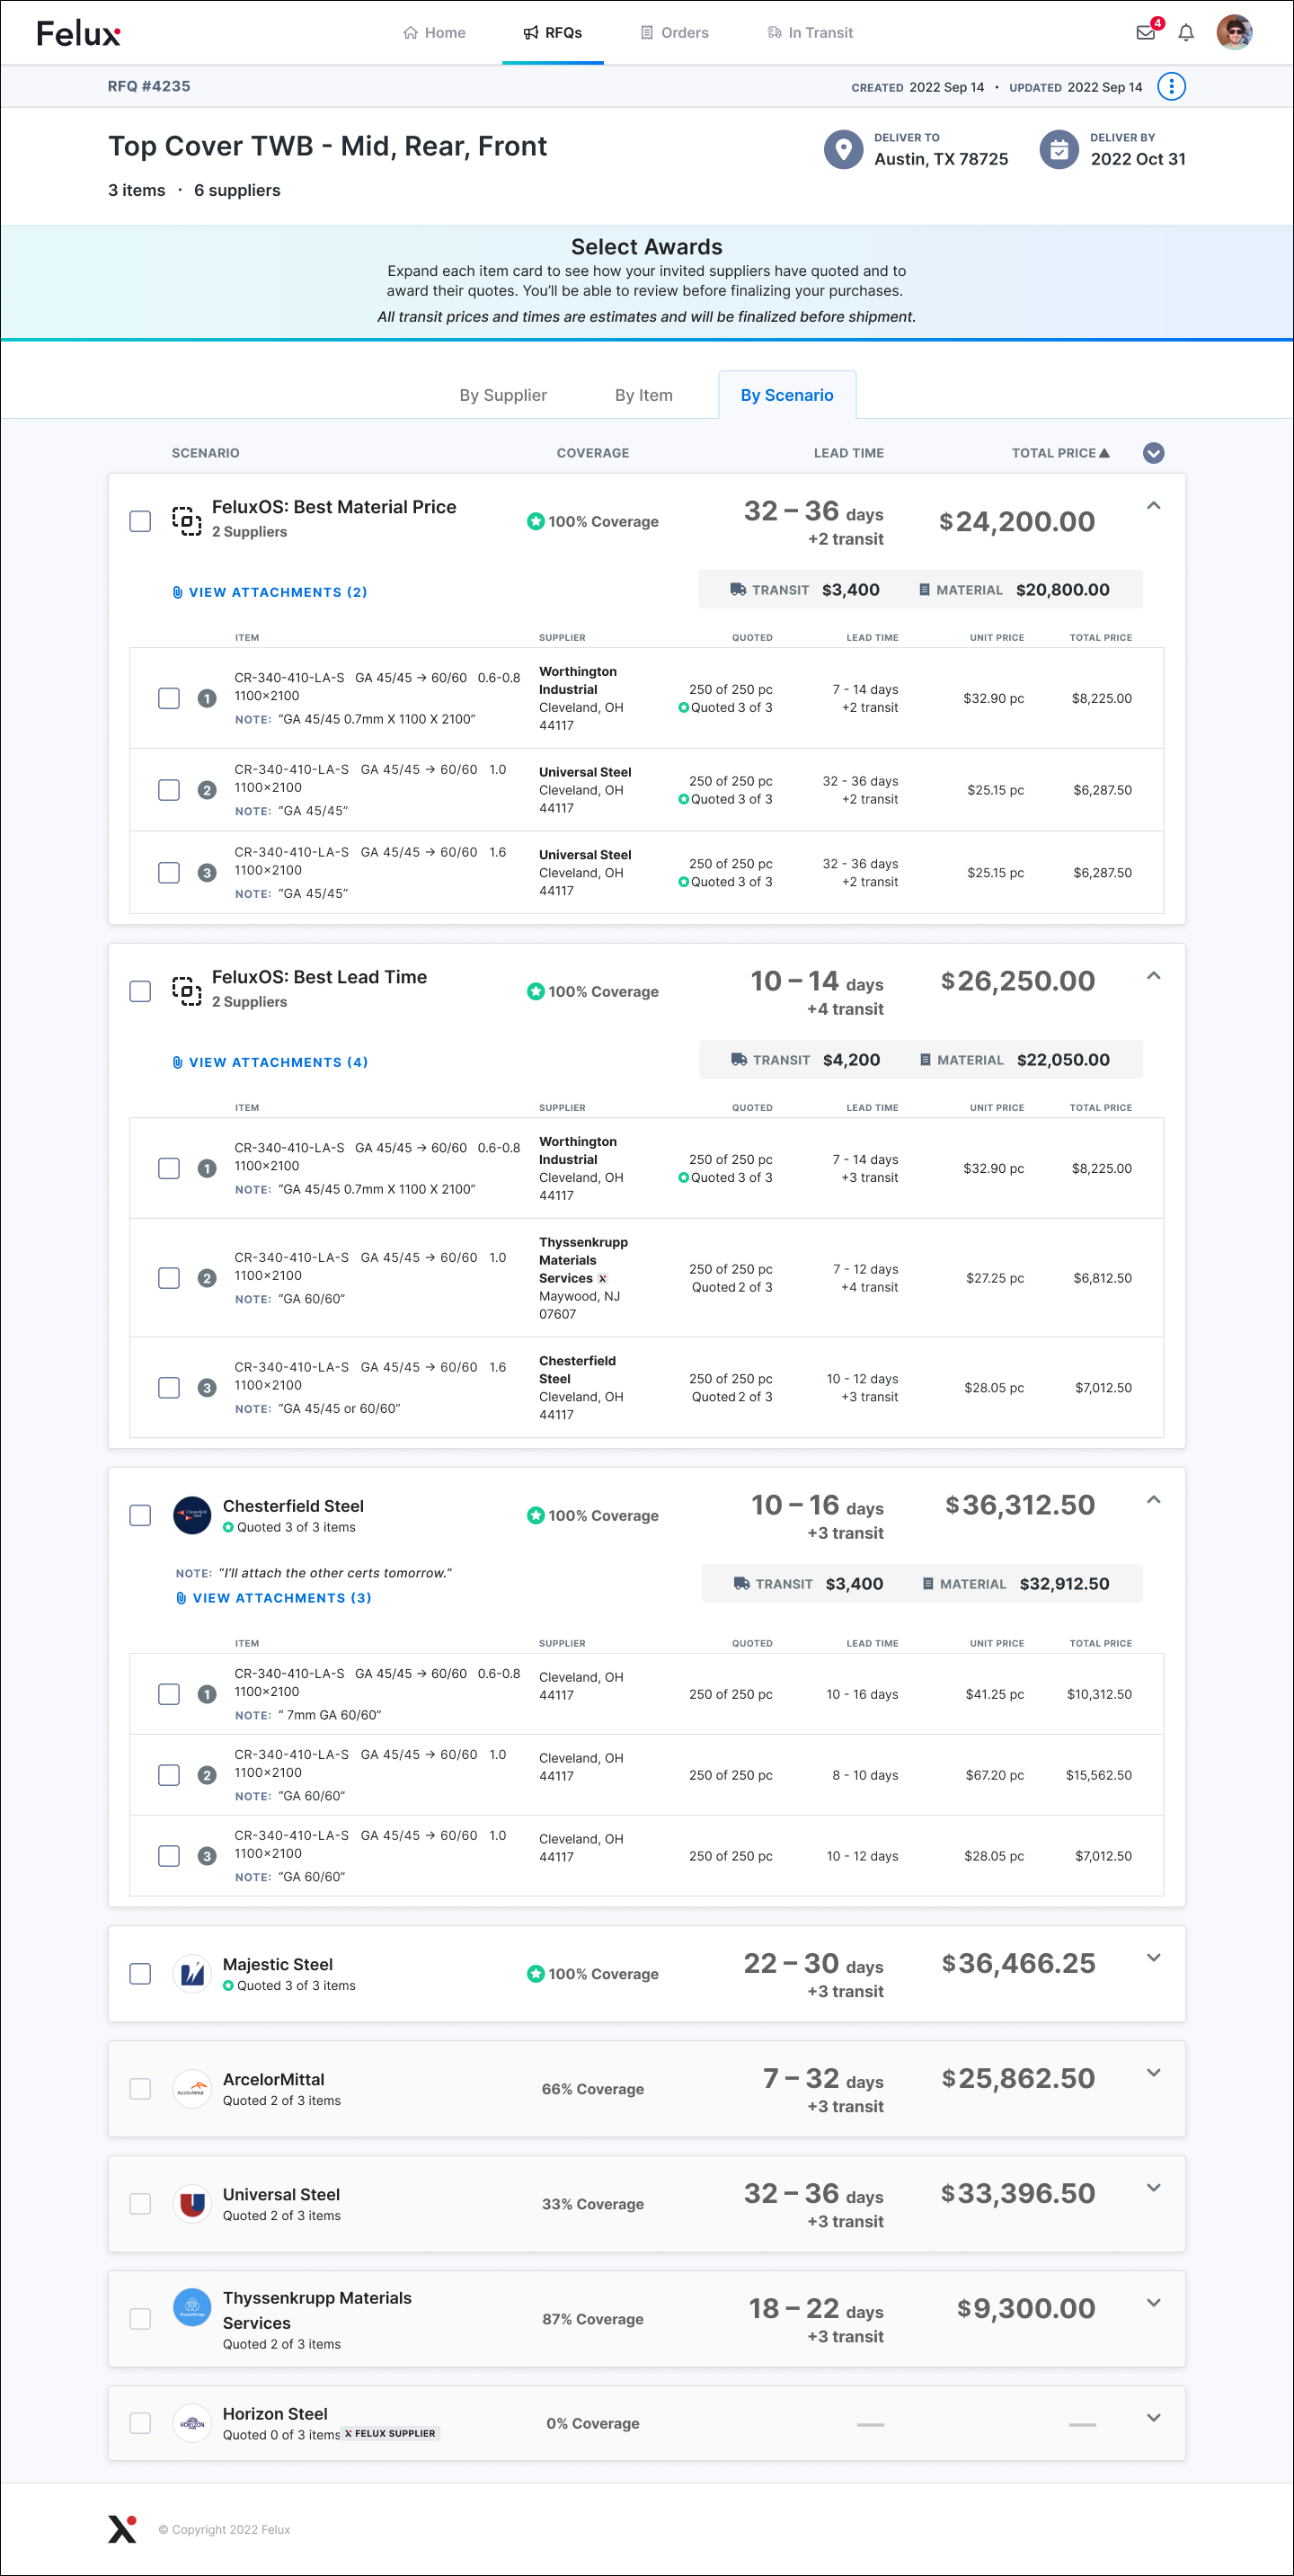
Task: Click the Felux X logo in footer
Action: pyautogui.click(x=122, y=2529)
